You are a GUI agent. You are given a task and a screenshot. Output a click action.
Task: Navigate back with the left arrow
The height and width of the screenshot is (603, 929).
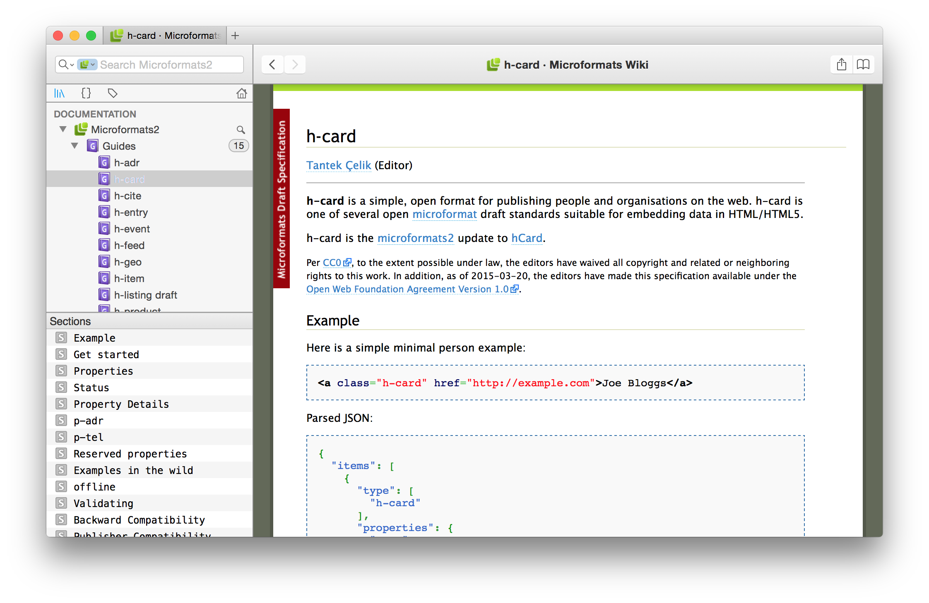[272, 65]
